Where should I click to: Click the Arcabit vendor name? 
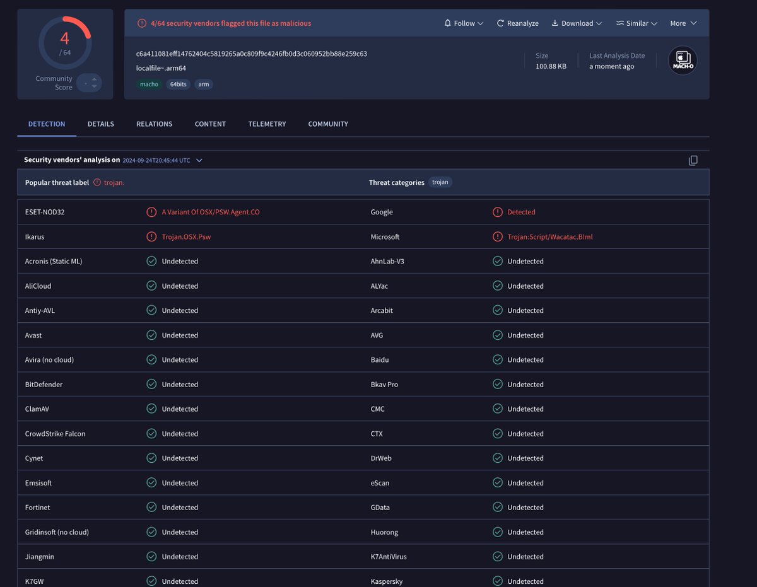383,310
